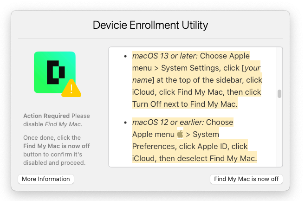Open the More Information button

(x=46, y=179)
